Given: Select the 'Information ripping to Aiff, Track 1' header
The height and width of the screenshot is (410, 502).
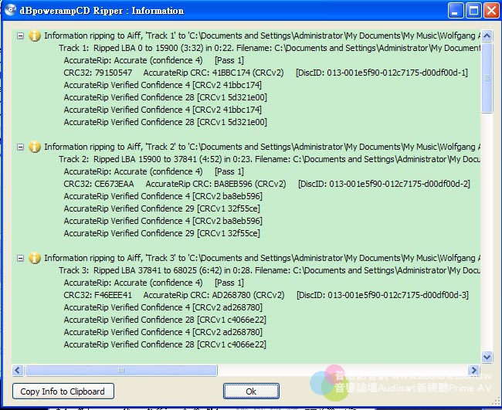Looking at the screenshot, I should point(263,36).
